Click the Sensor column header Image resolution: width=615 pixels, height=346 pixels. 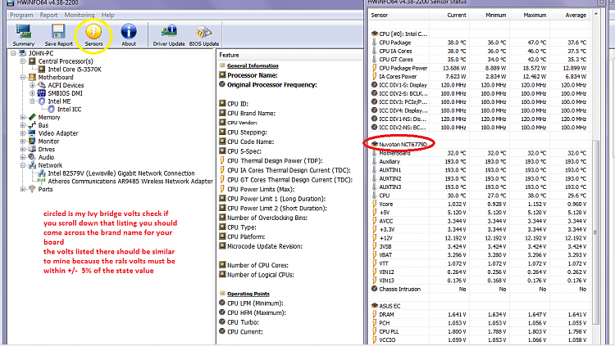[x=398, y=15]
